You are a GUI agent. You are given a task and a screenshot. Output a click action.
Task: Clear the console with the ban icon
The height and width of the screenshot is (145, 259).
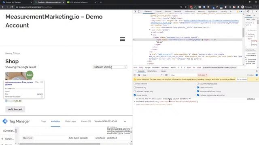[139, 75]
